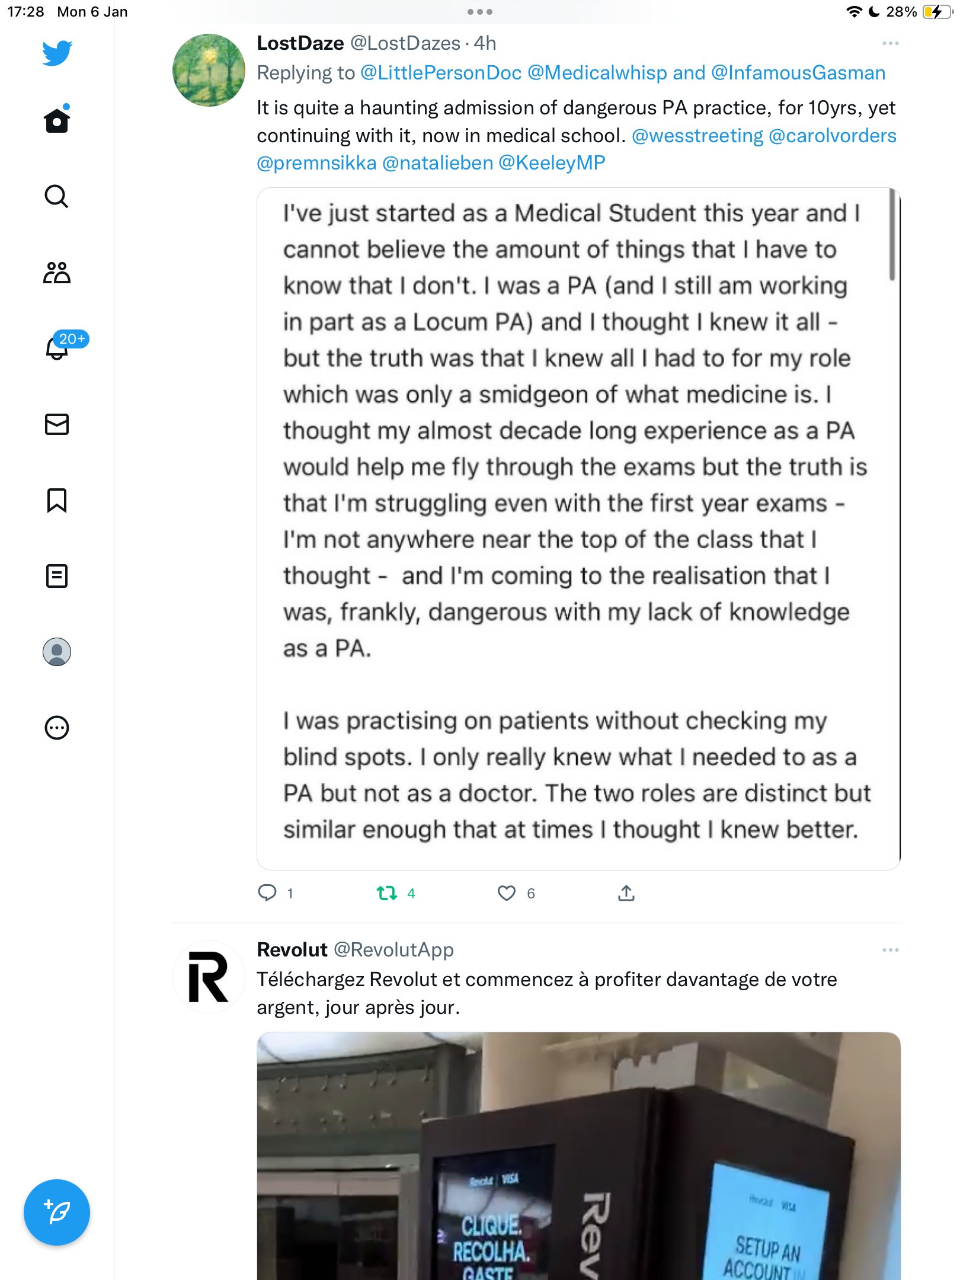960x1280 pixels.
Task: Open the Search magnifier icon
Action: (x=57, y=196)
